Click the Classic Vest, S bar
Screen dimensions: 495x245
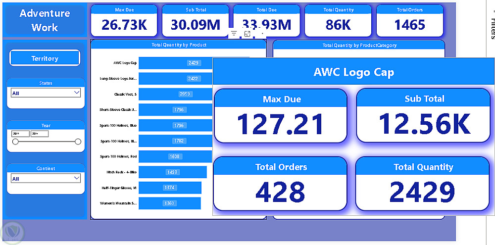[176, 94]
